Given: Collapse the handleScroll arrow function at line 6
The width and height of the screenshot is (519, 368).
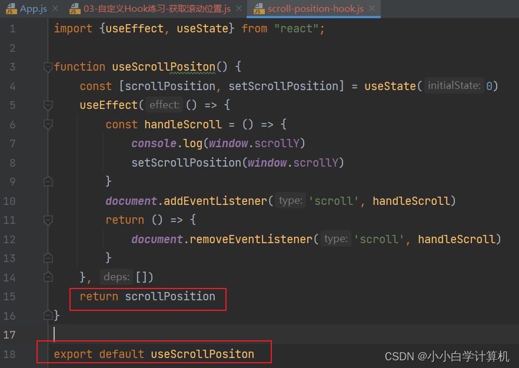Looking at the screenshot, I should [48, 125].
